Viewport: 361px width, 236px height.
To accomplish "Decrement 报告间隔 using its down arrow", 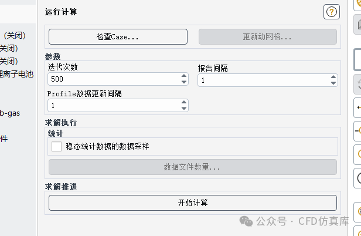I will (333, 83).
